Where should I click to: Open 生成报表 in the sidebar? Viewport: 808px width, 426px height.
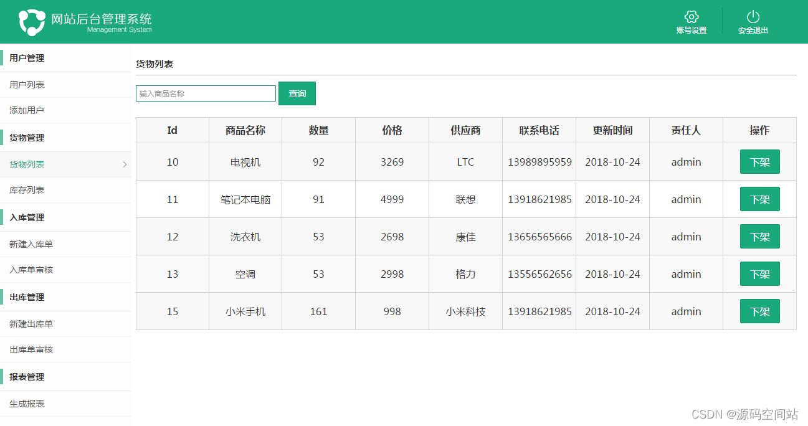(27, 404)
